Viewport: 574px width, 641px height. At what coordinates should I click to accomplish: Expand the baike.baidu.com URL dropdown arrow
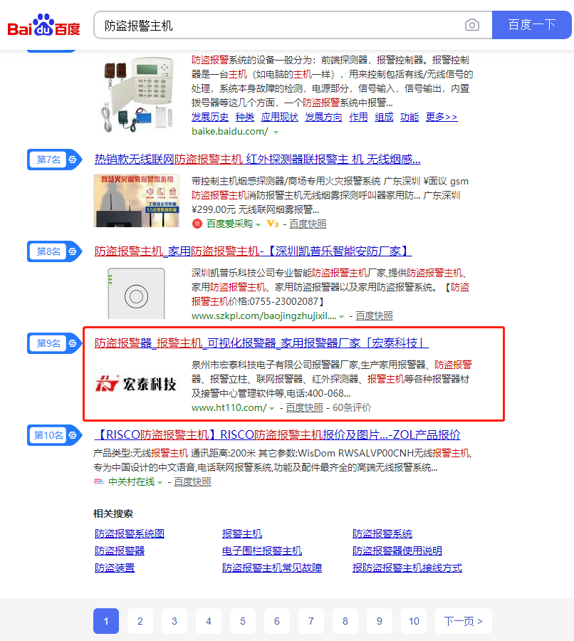click(x=276, y=132)
